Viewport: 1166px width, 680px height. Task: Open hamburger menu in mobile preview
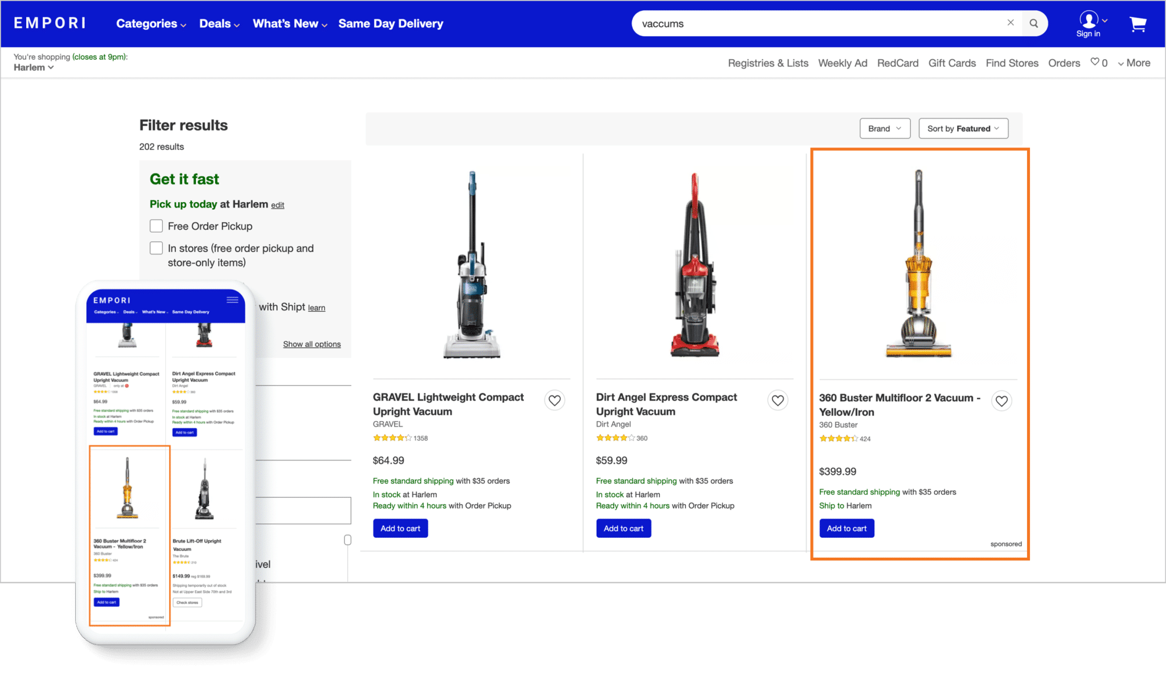click(232, 300)
